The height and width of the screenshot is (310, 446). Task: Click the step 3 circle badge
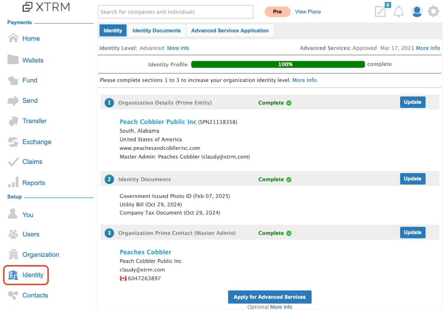[109, 233]
